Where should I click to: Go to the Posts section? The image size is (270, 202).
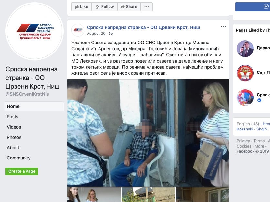13,117
